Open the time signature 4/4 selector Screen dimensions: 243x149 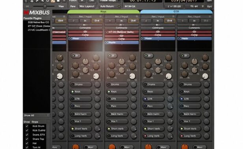tap(195, 6)
